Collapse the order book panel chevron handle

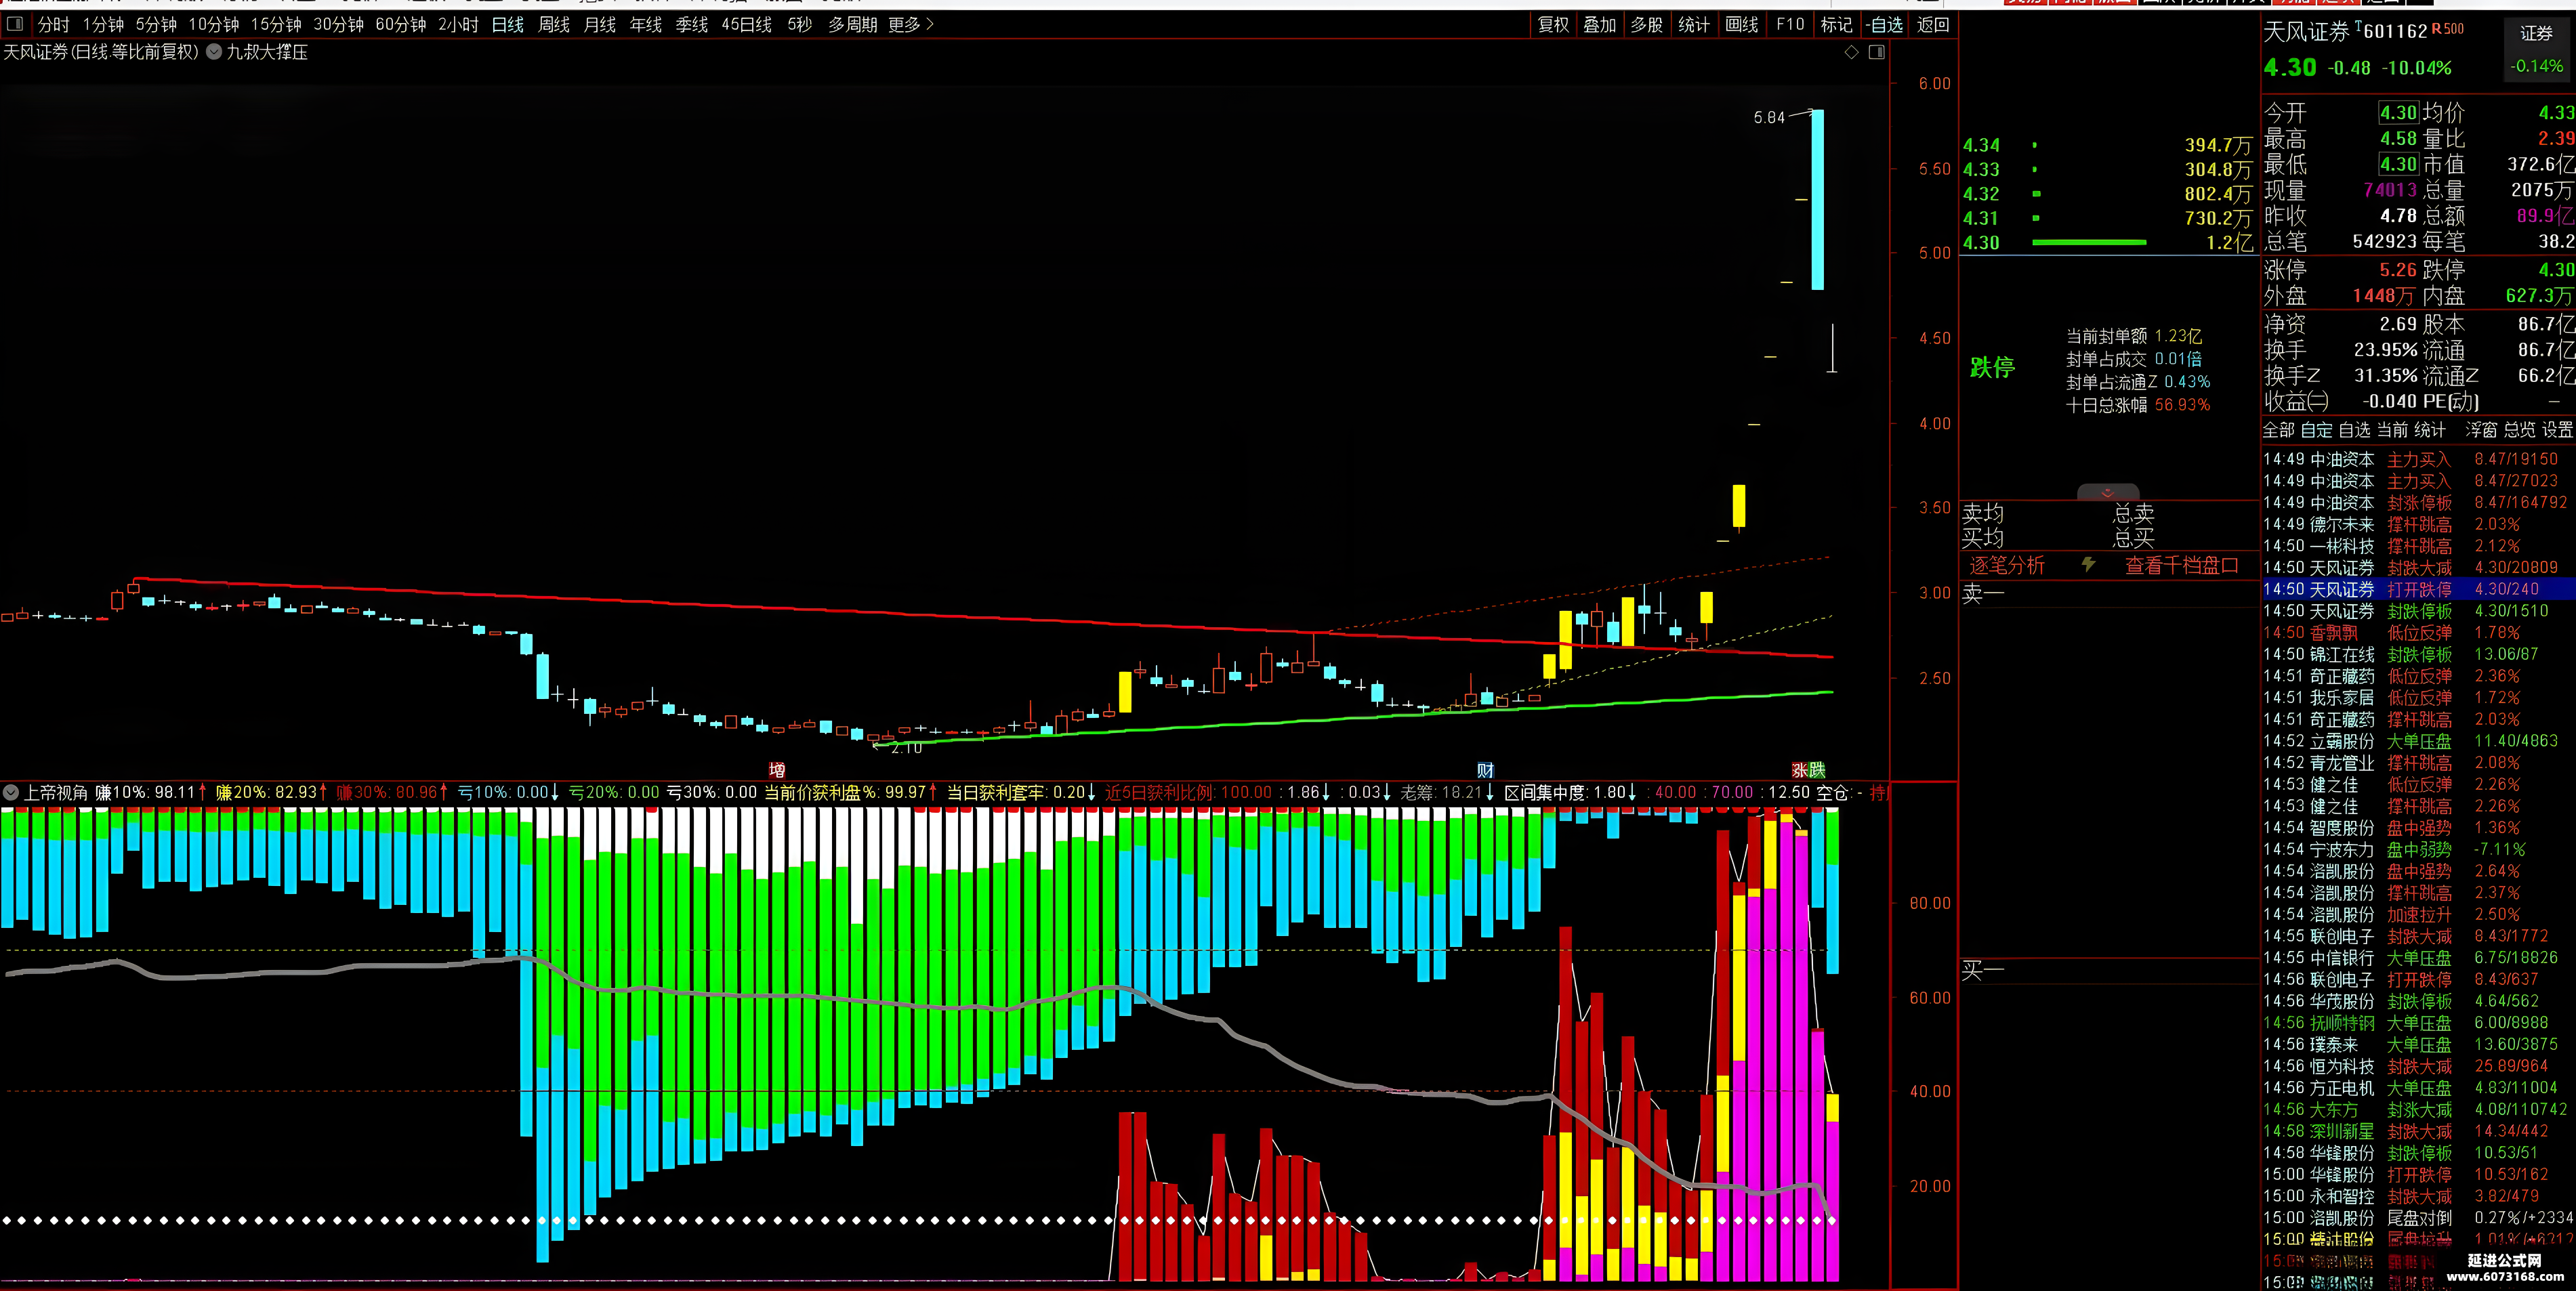(x=2107, y=493)
